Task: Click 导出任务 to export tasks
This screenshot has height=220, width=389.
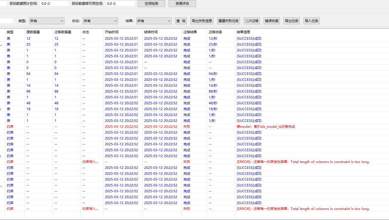Action: click(x=291, y=21)
